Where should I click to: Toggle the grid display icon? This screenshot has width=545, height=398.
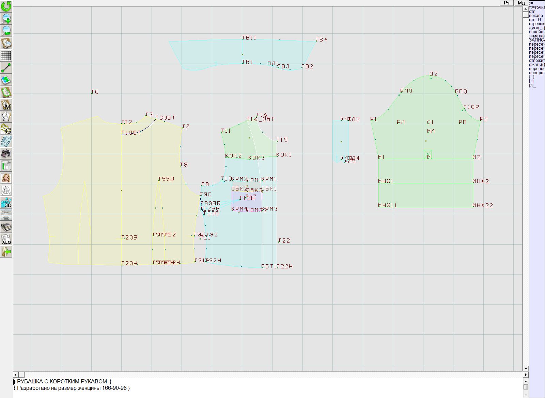[x=6, y=55]
